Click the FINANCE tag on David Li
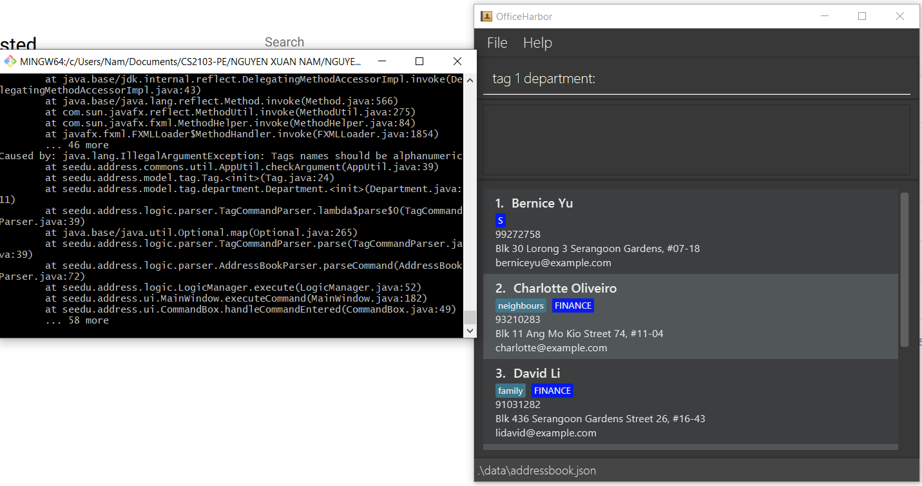This screenshot has width=922, height=486. 552,391
